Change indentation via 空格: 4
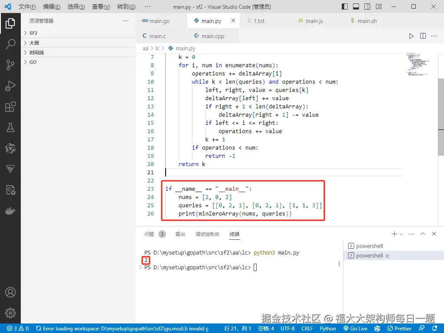 tap(266, 329)
